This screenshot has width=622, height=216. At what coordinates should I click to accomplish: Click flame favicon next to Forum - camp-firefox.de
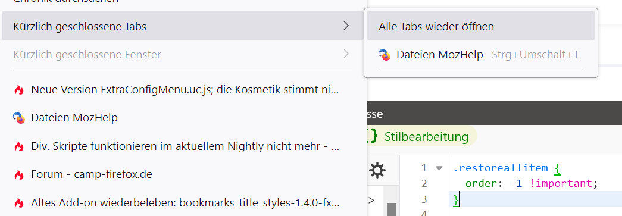(18, 174)
